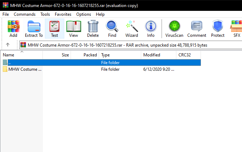
Task: Open the Tools menu
Action: pyautogui.click(x=45, y=14)
